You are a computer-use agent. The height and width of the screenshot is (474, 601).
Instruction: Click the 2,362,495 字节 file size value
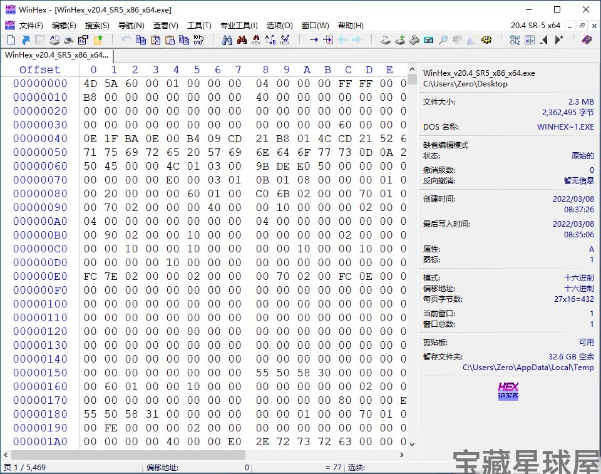pos(568,113)
